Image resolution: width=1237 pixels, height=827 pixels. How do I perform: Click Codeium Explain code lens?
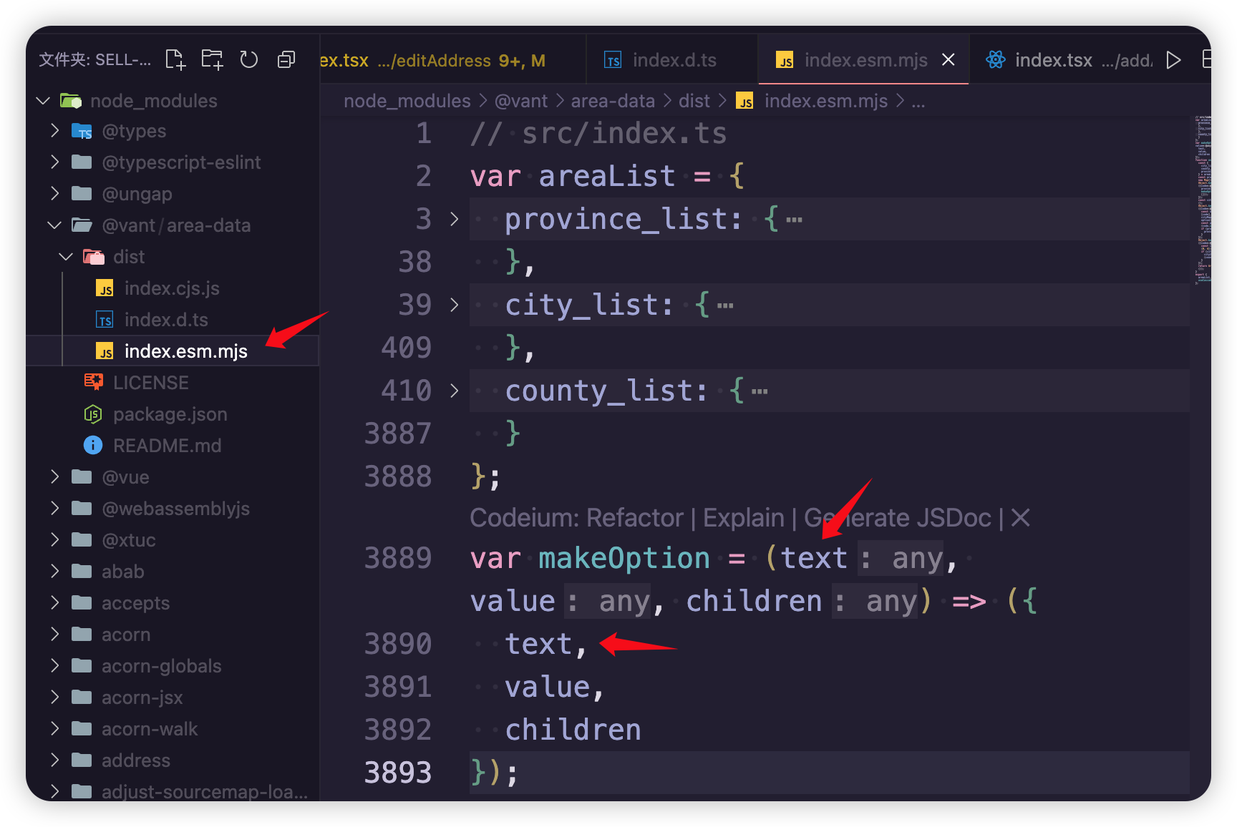click(x=744, y=517)
